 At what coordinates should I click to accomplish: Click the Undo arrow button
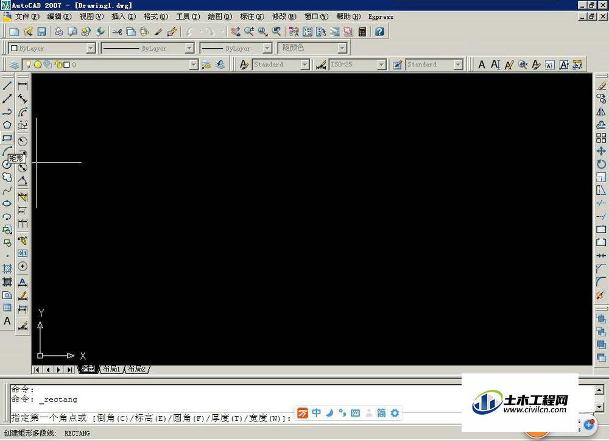pos(190,32)
